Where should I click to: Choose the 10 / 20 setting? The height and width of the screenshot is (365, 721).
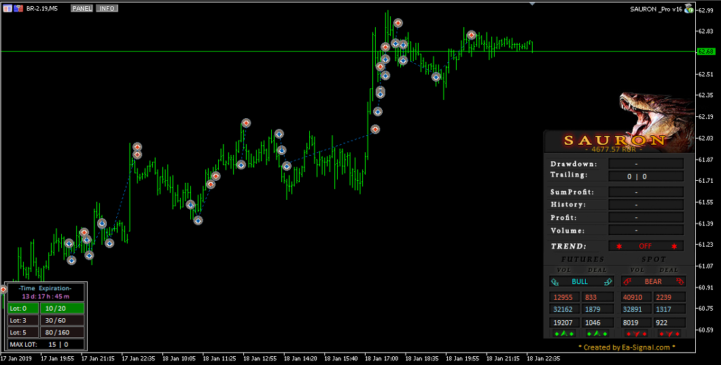62,308
